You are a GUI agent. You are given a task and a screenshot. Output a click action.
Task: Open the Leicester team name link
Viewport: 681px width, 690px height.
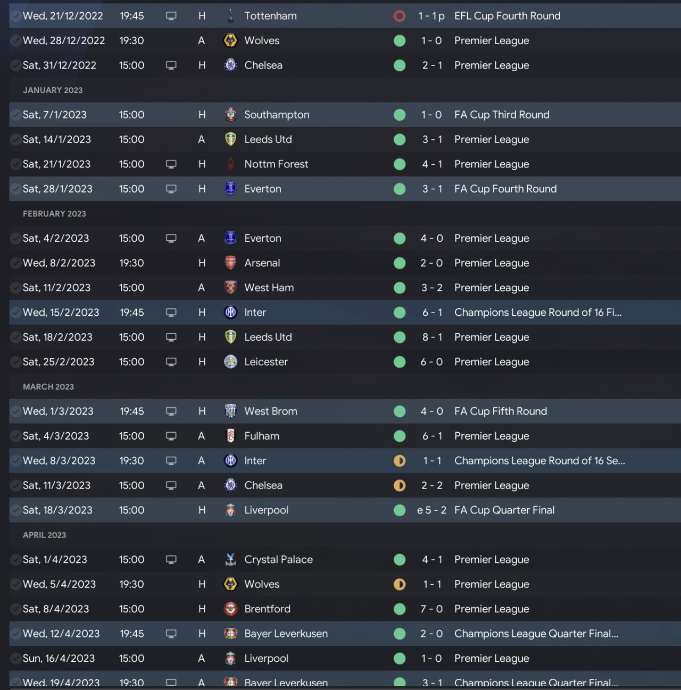point(266,362)
